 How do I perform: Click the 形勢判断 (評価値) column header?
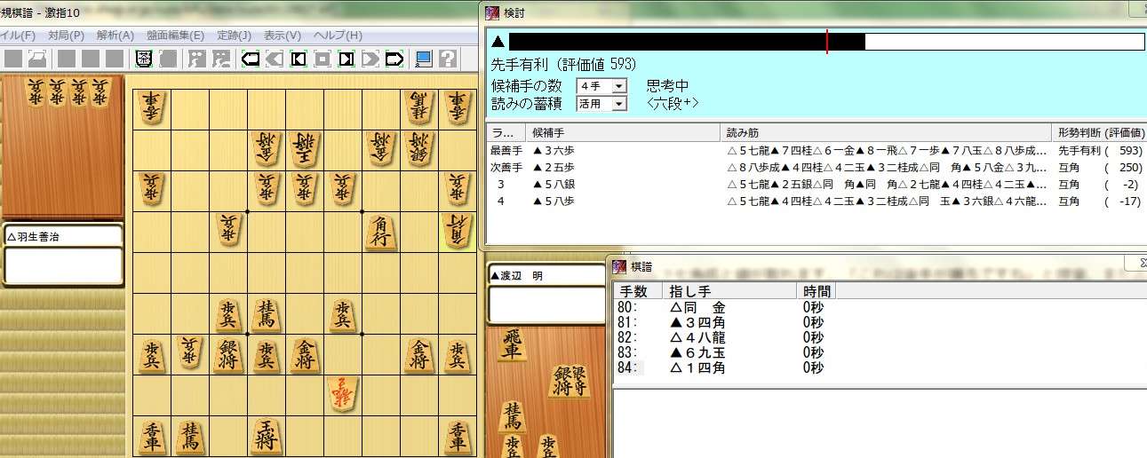[x=1098, y=132]
